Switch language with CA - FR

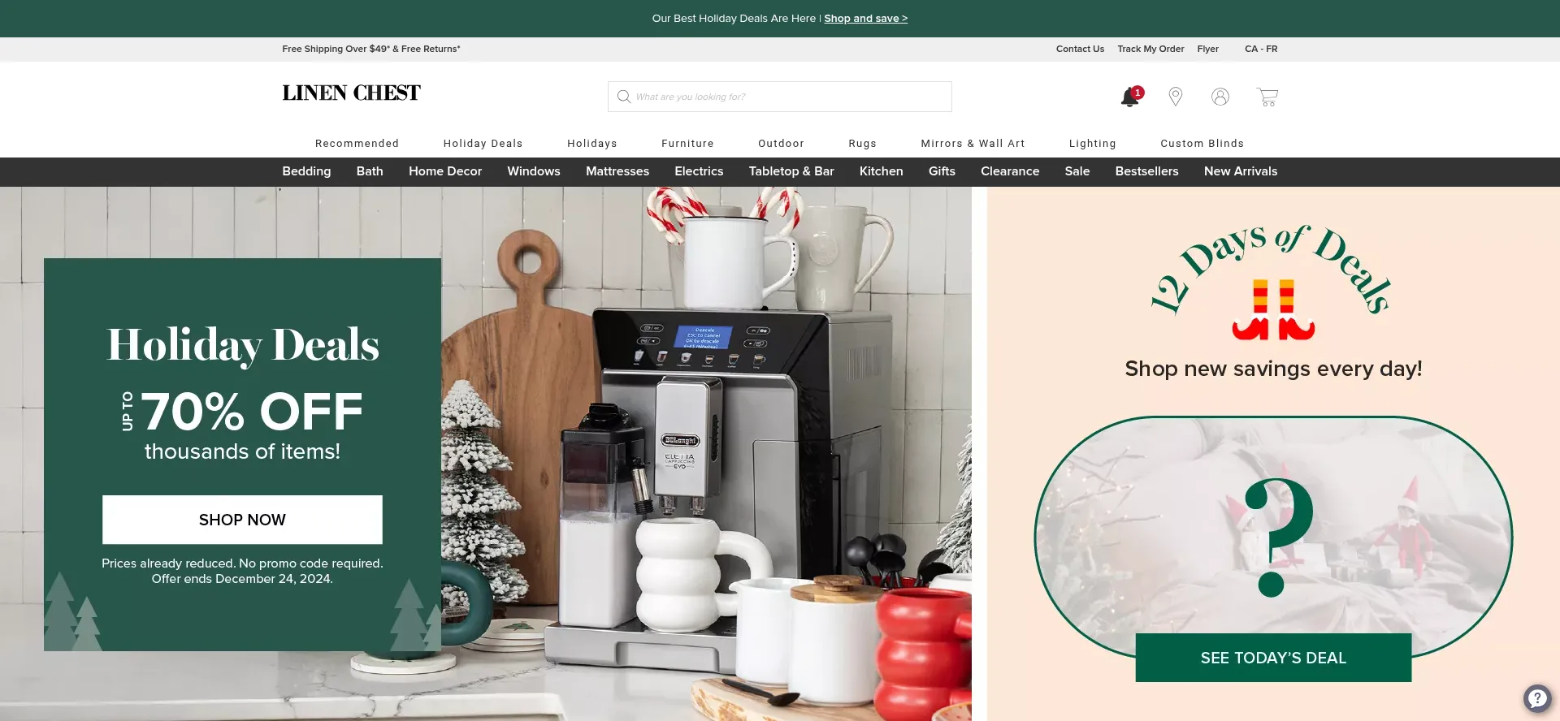(1260, 49)
